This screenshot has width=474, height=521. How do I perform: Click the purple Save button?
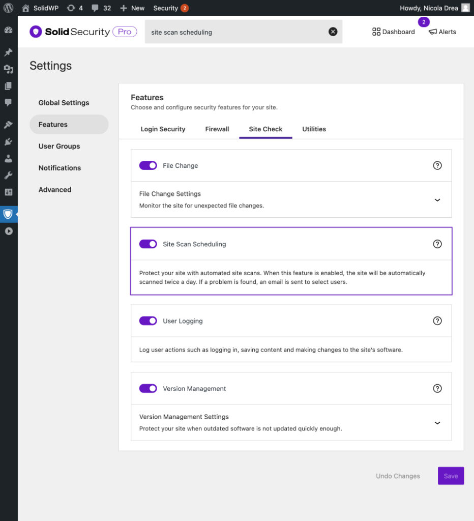click(x=451, y=476)
